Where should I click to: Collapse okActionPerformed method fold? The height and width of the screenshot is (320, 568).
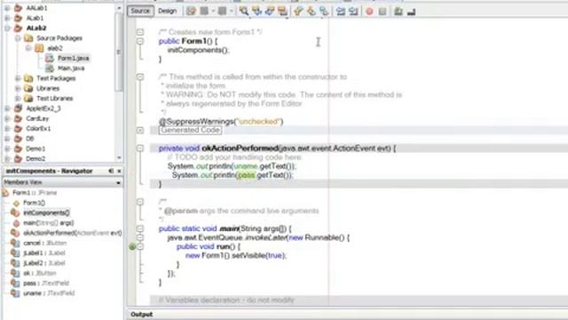tap(140, 148)
